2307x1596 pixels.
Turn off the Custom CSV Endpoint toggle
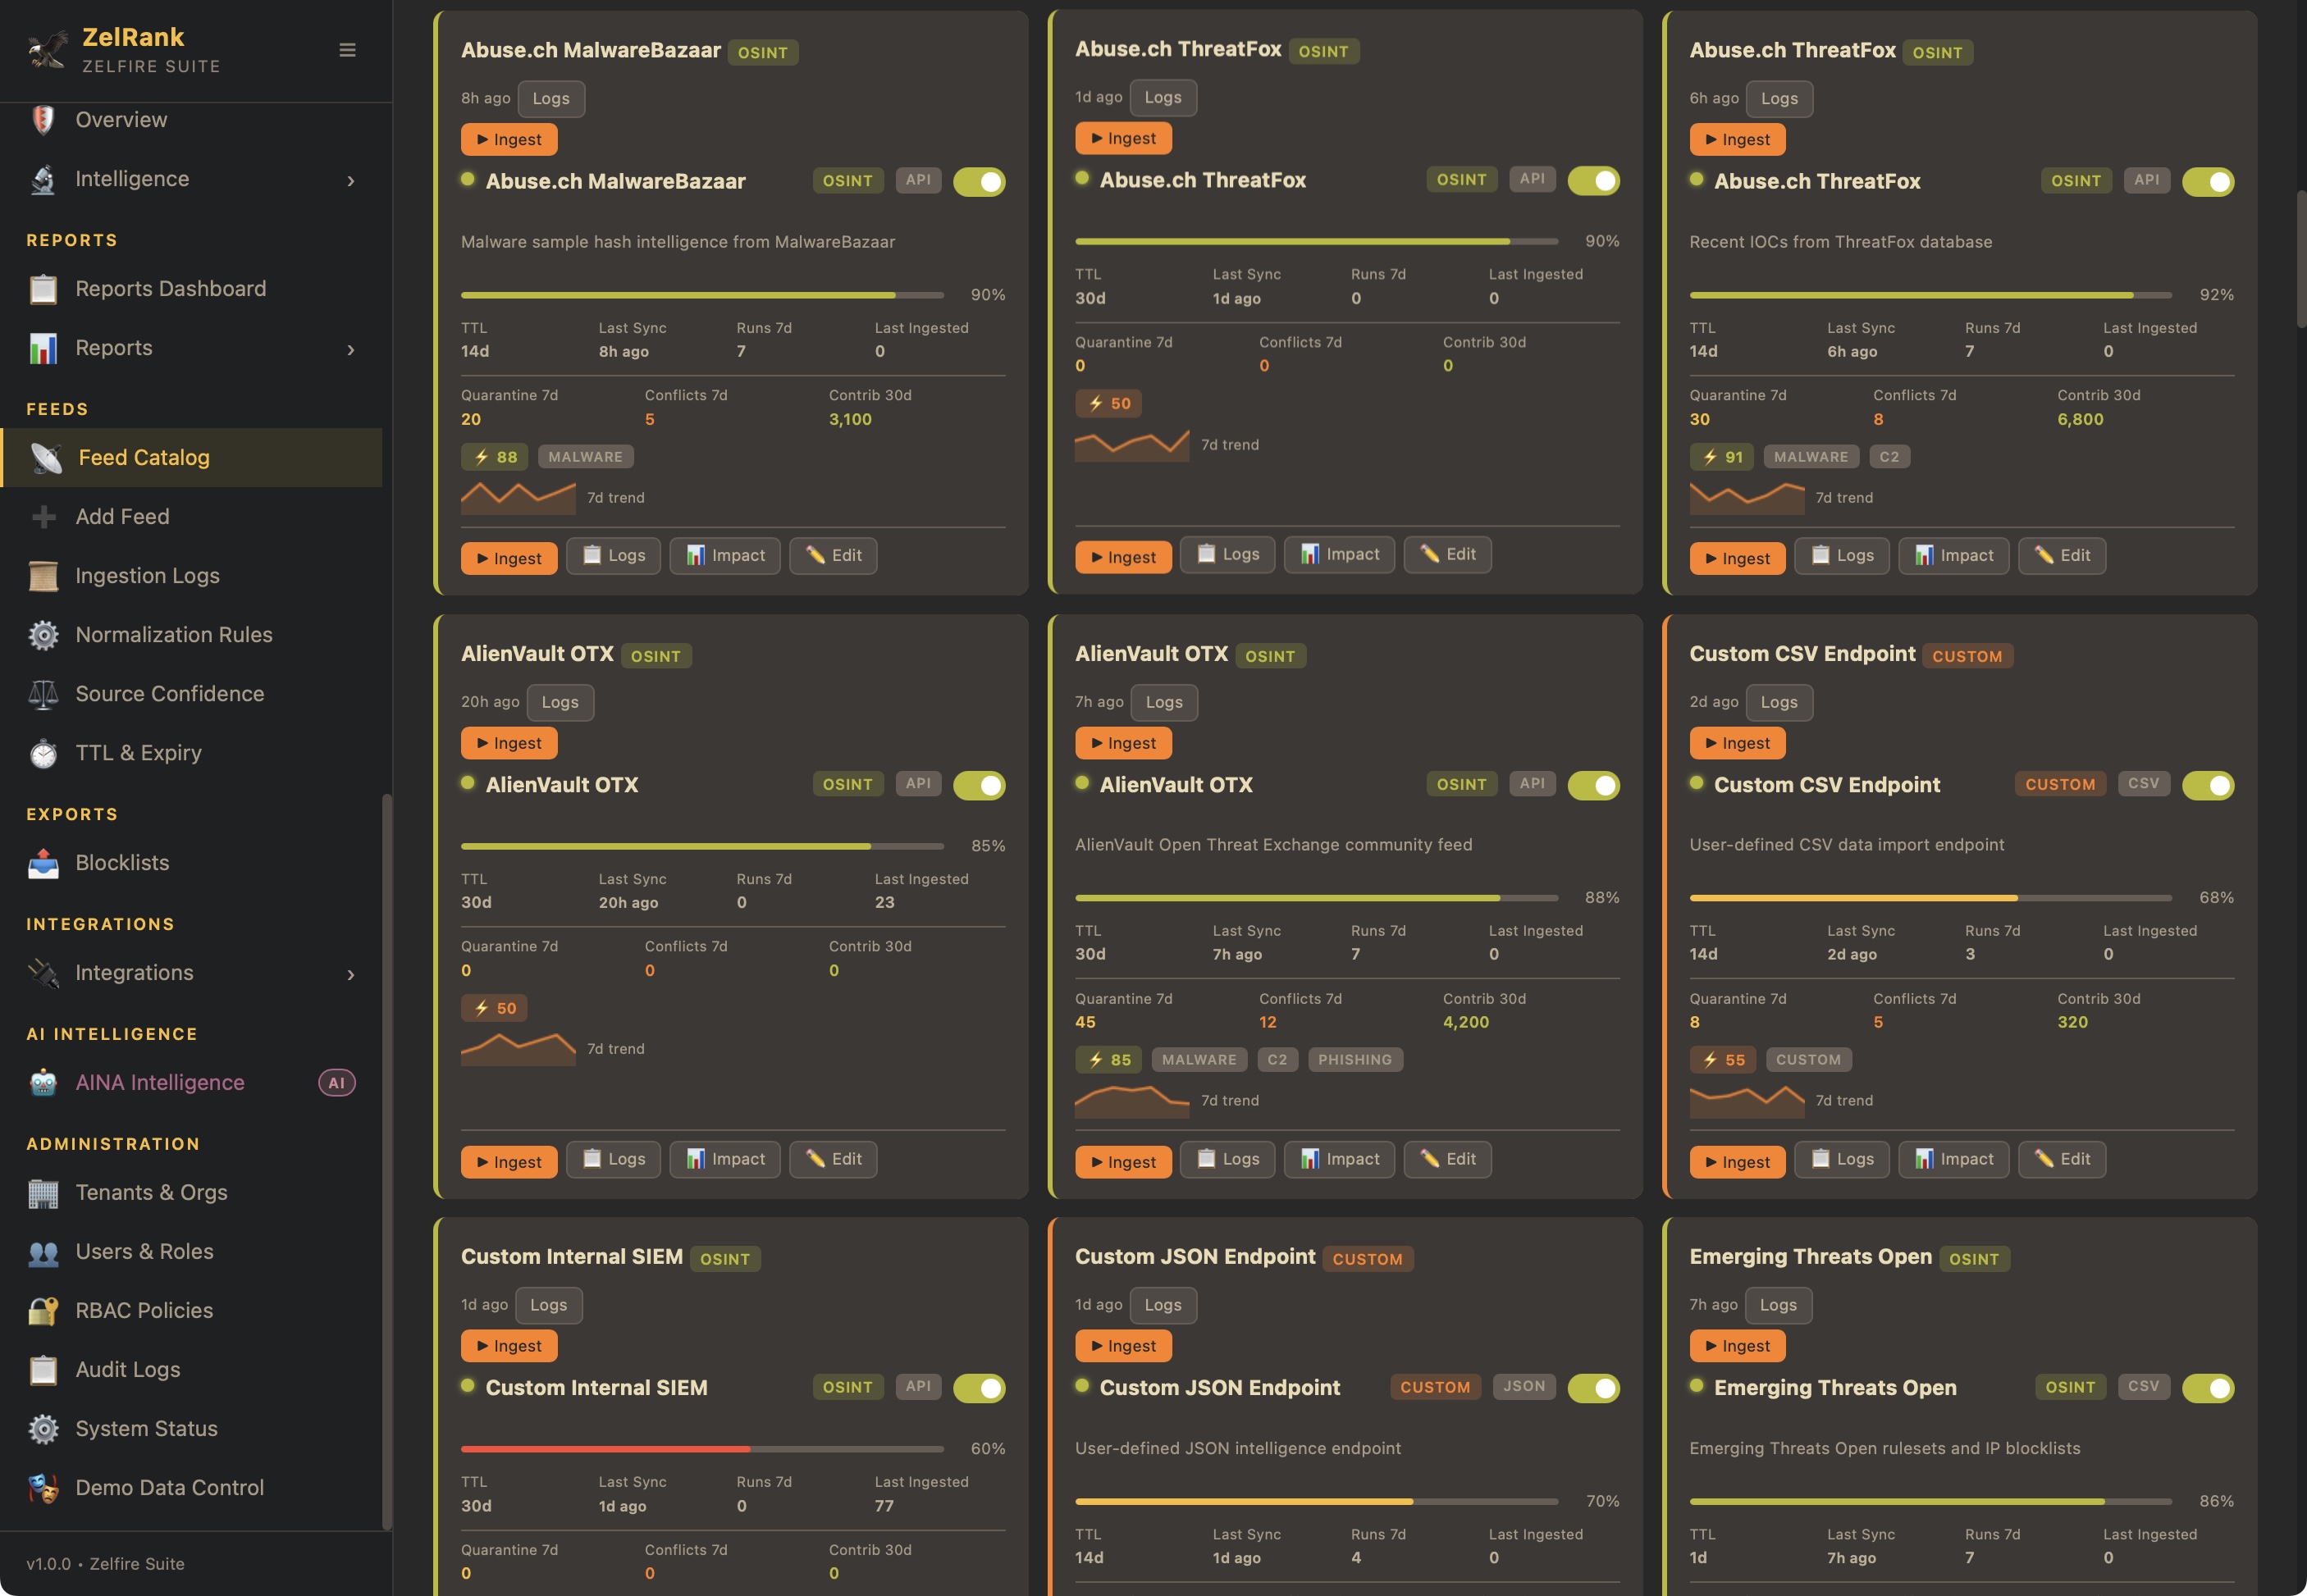coord(2207,786)
